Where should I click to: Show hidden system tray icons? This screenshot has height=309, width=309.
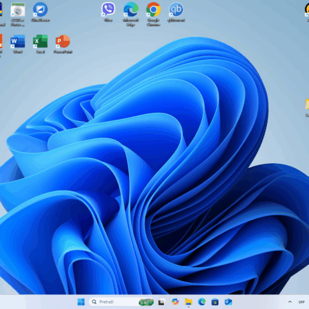tap(290, 302)
